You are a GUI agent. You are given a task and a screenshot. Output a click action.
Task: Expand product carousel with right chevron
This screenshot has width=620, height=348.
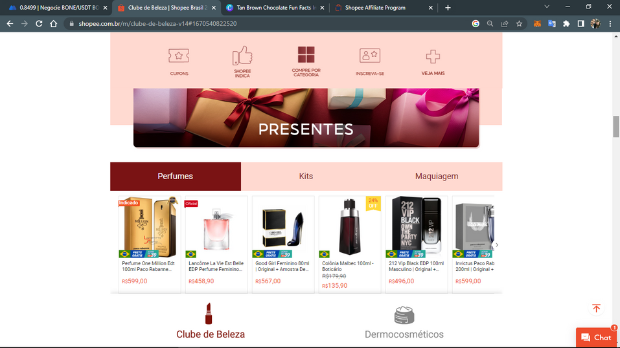click(497, 245)
